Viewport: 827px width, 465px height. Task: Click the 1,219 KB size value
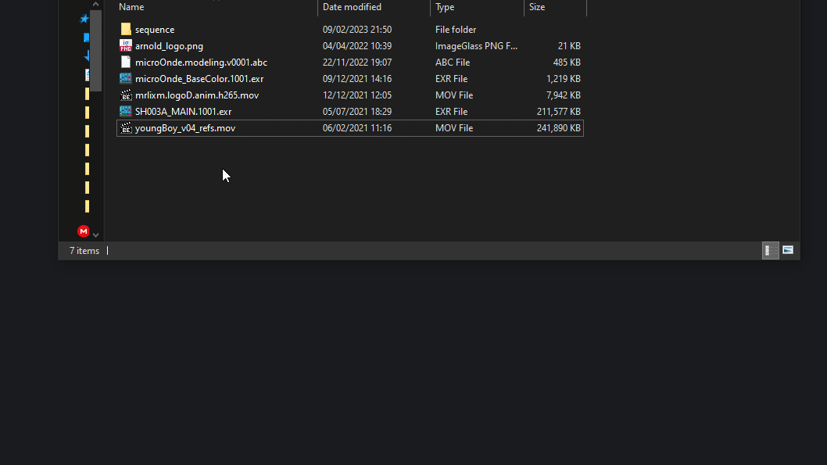564,79
